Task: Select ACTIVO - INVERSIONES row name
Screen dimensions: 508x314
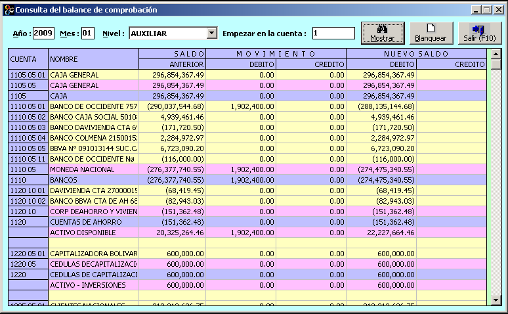Action: (94, 285)
